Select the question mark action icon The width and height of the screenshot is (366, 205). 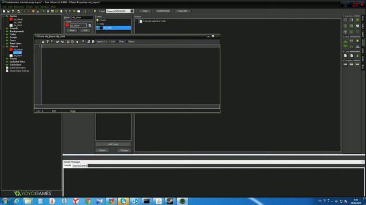tap(345, 32)
